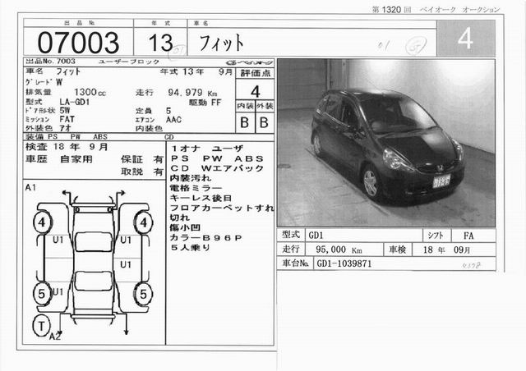Click the ユーザーブロック label
This screenshot has width=526, height=371.
129,62
